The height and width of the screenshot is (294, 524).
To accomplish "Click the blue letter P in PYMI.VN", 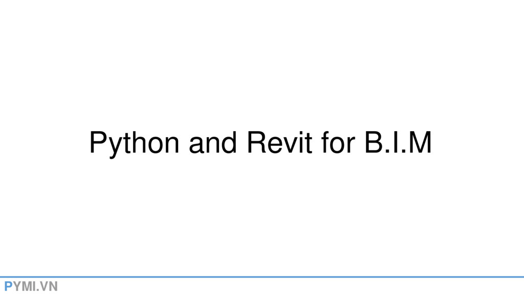I will click(8, 286).
